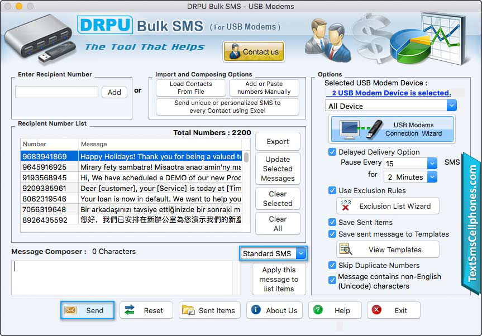Toggle Use Exclusion Rules checkbox
This screenshot has width=482, height=336.
pyautogui.click(x=332, y=190)
